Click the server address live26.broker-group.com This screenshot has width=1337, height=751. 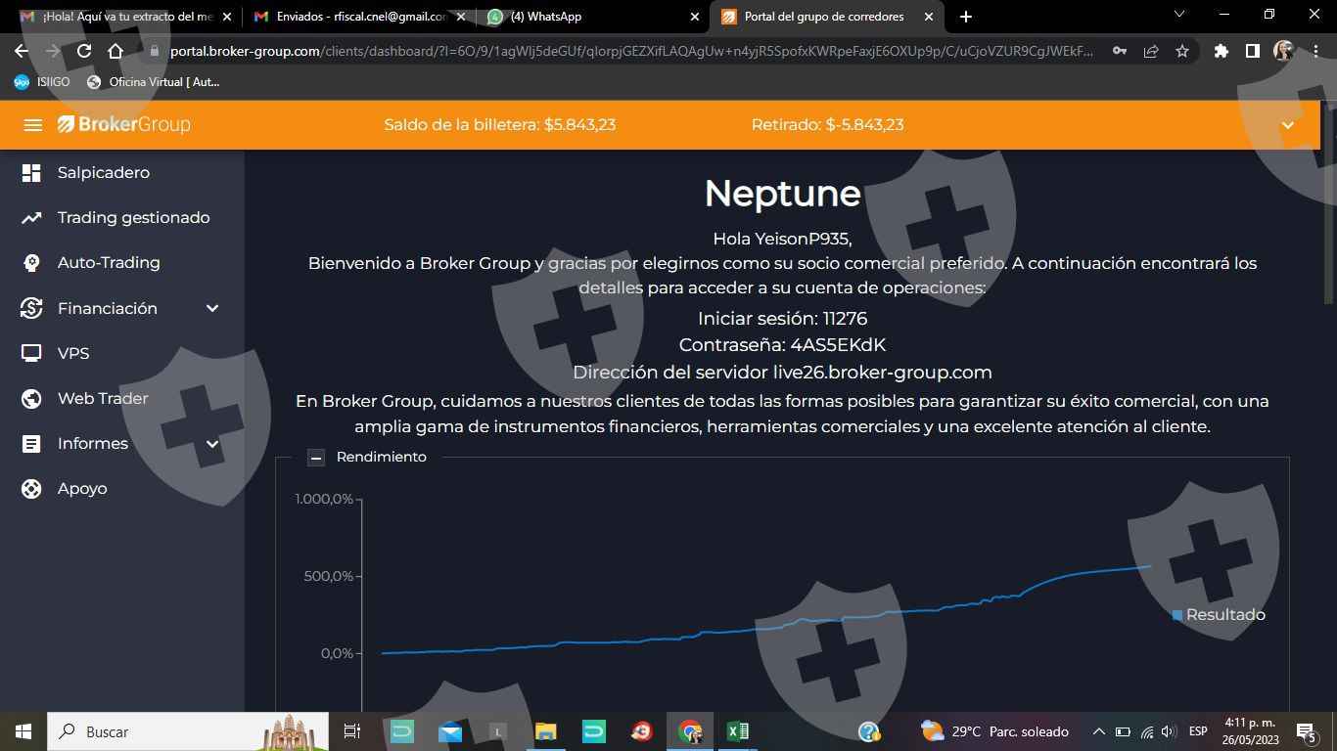(882, 373)
